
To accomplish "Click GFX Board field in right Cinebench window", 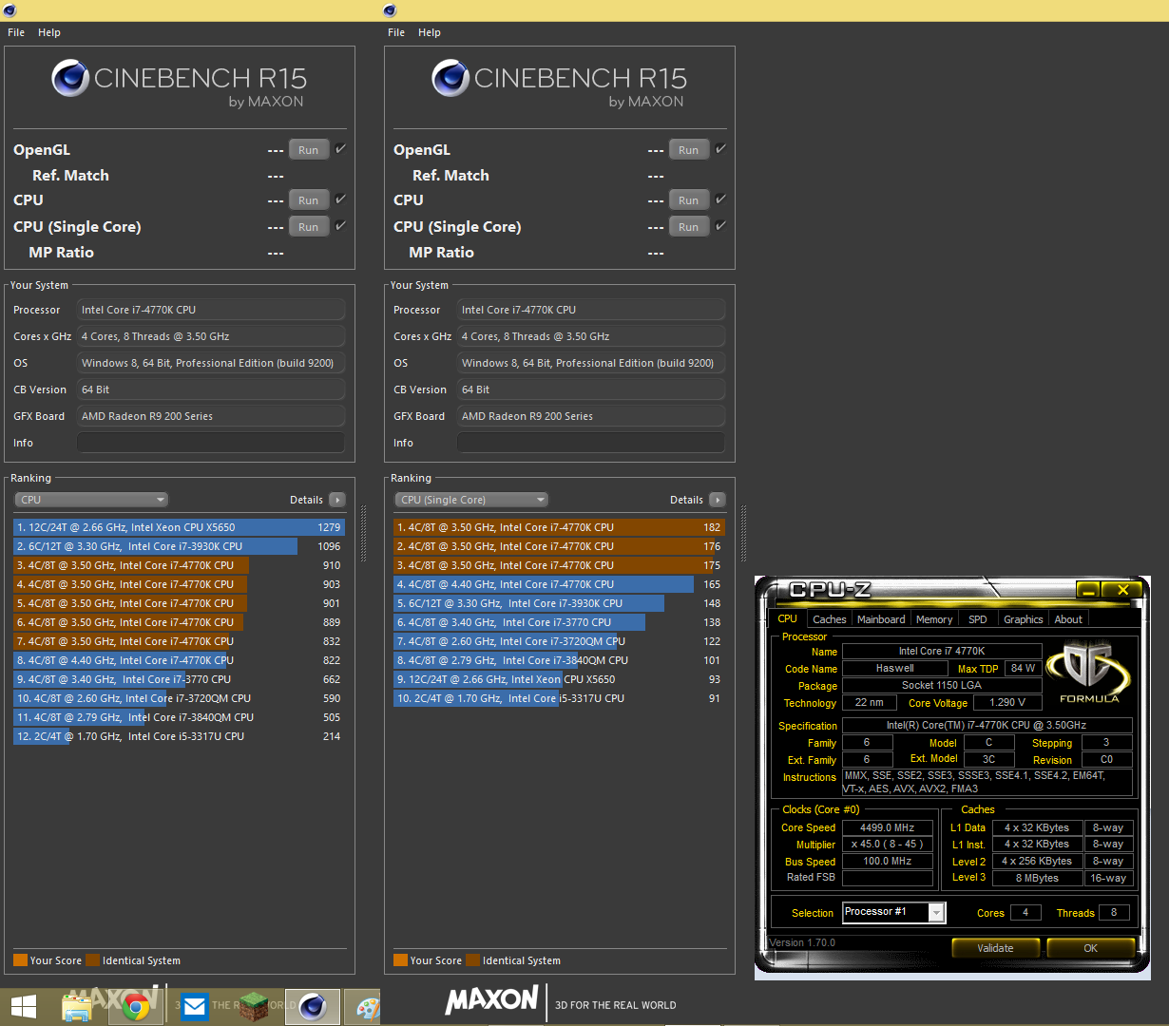I will pos(591,416).
